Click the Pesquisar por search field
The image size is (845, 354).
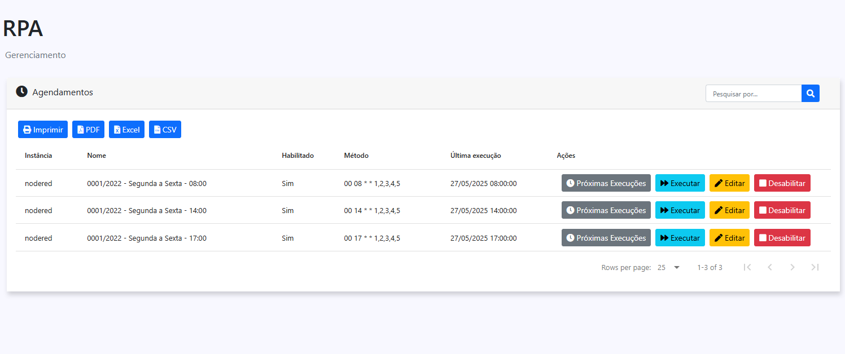click(753, 94)
